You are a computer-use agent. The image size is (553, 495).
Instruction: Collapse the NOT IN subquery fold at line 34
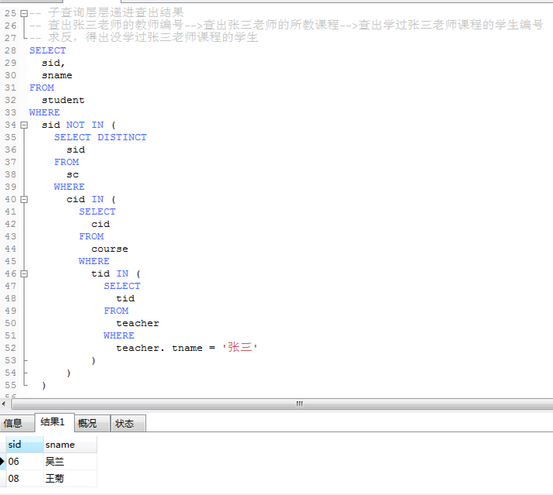coord(24,125)
